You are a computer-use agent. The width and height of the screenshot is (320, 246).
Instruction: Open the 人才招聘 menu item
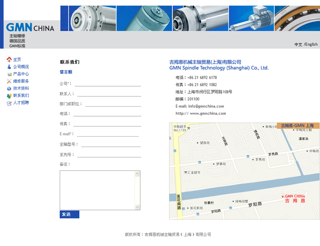21,103
